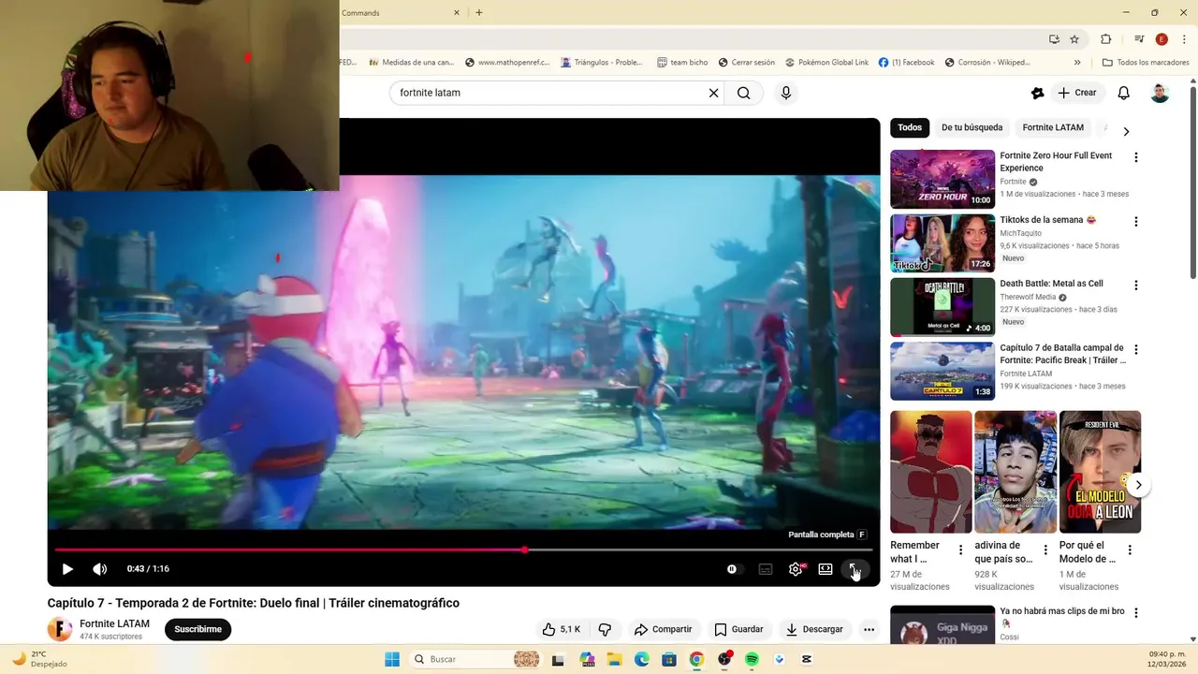
Task: Click the Descargar download button
Action: coord(814,629)
